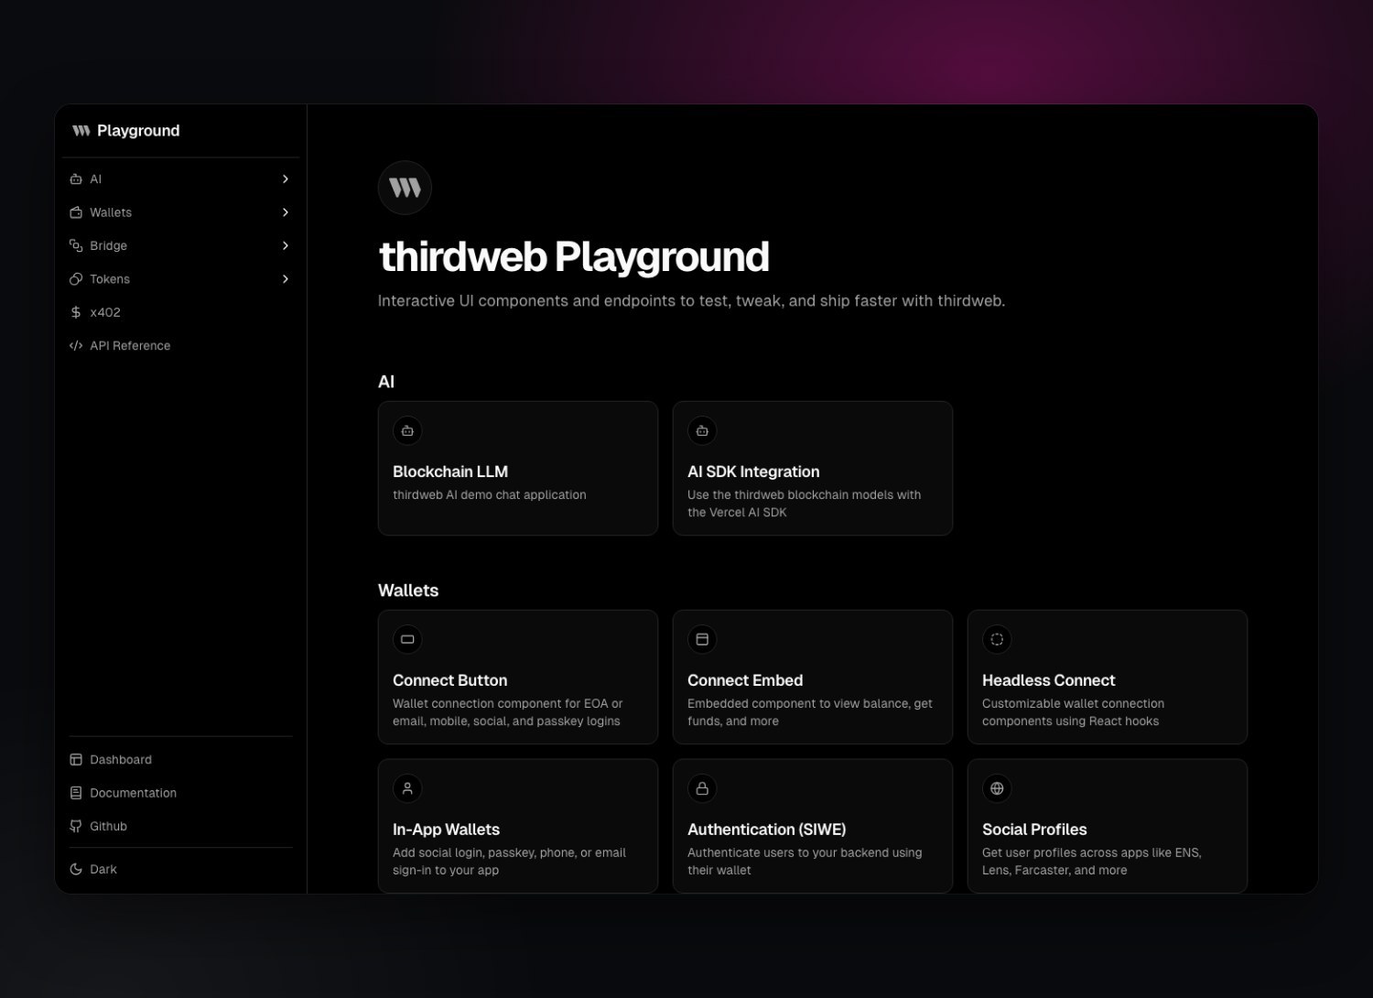1373x998 pixels.
Task: Toggle the Dark theme switch in sidebar
Action: click(180, 869)
